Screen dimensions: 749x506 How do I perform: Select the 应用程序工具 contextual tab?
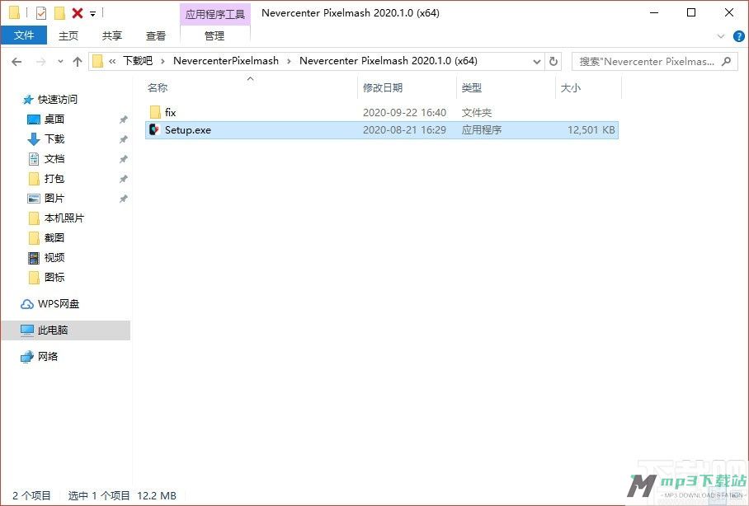click(x=215, y=14)
